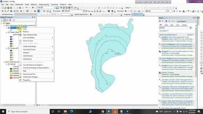Check the Reclass_tif5 layer checkbox
The height and width of the screenshot is (114, 203).
(9, 48)
